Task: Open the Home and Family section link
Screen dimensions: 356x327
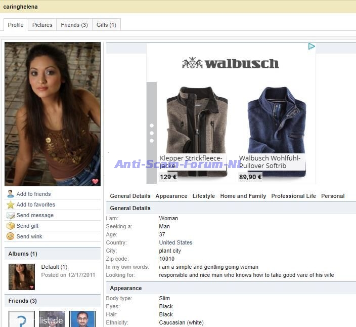Action: [243, 196]
